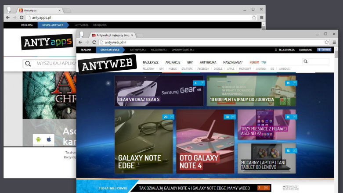Image resolution: width=343 pixels, height=193 pixels.
Task: Open the STARTUPS category link
Action: tap(187, 68)
